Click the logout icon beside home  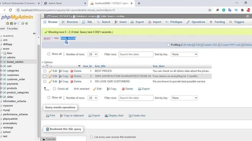(11, 23)
